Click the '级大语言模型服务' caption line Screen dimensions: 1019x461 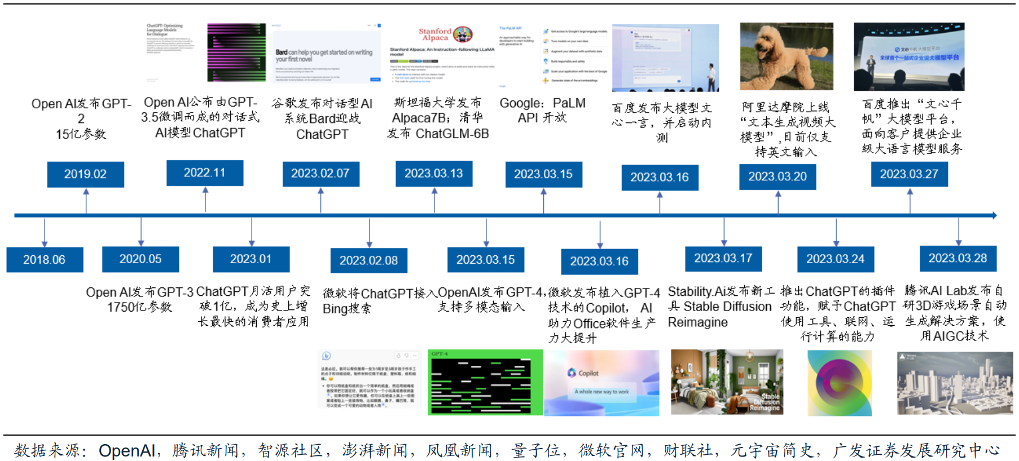point(912,149)
